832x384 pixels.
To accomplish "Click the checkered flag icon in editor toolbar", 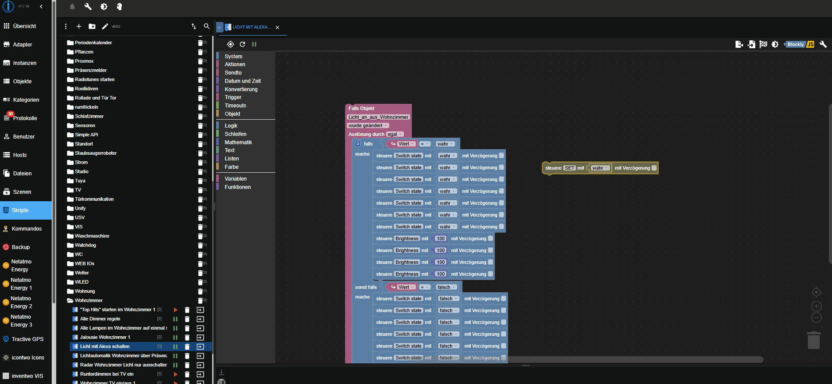I will (x=763, y=44).
